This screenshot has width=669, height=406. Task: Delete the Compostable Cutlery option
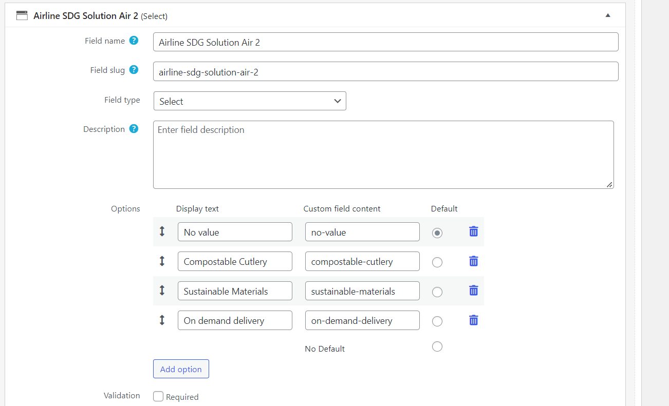coord(474,261)
